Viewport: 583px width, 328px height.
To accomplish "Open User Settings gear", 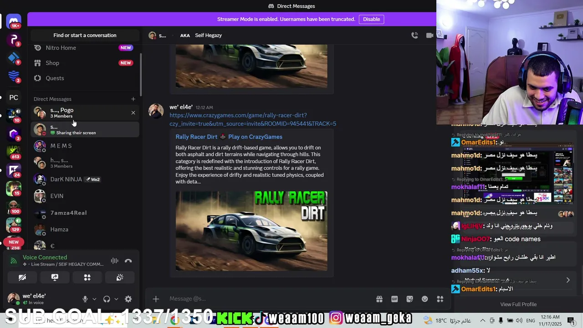I will point(128,299).
